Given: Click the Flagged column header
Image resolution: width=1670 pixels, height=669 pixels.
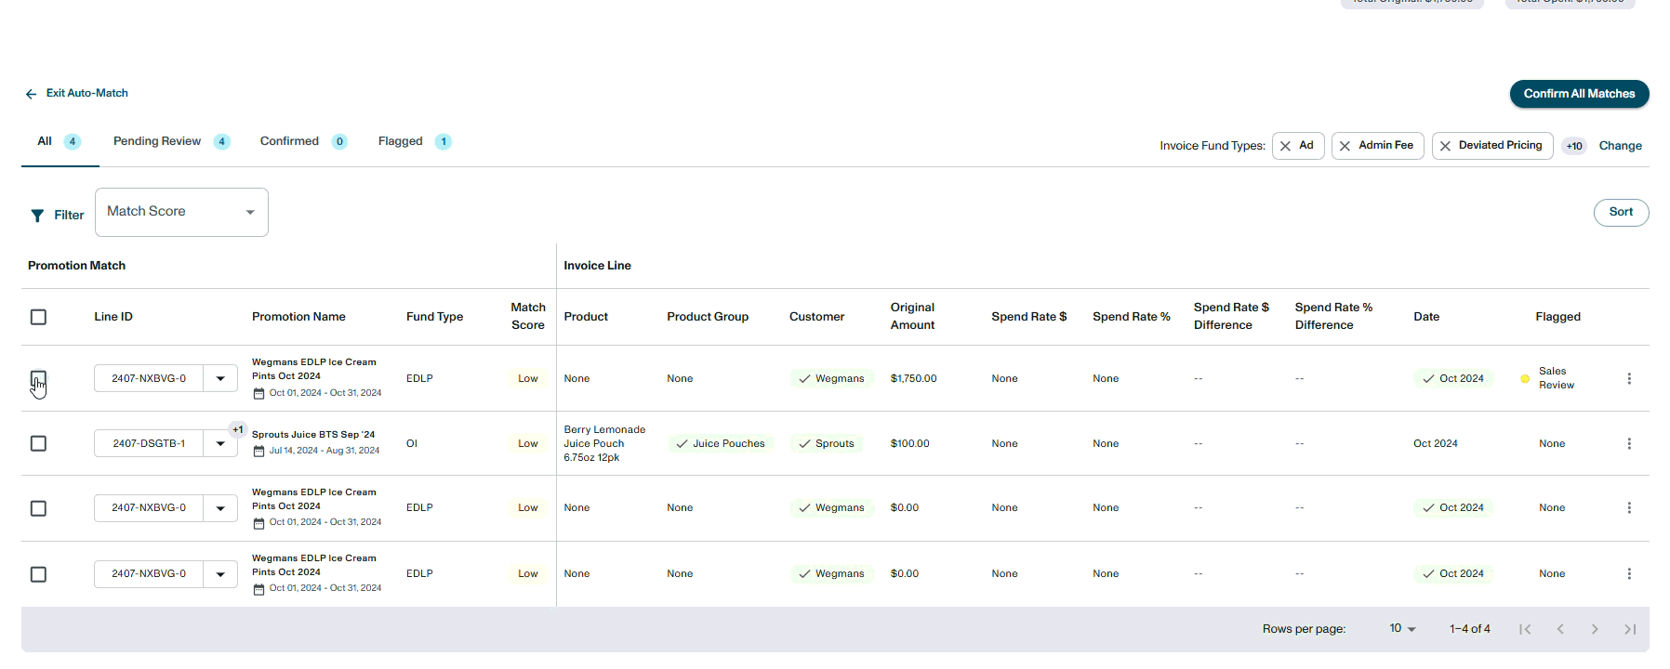Looking at the screenshot, I should click(1557, 317).
